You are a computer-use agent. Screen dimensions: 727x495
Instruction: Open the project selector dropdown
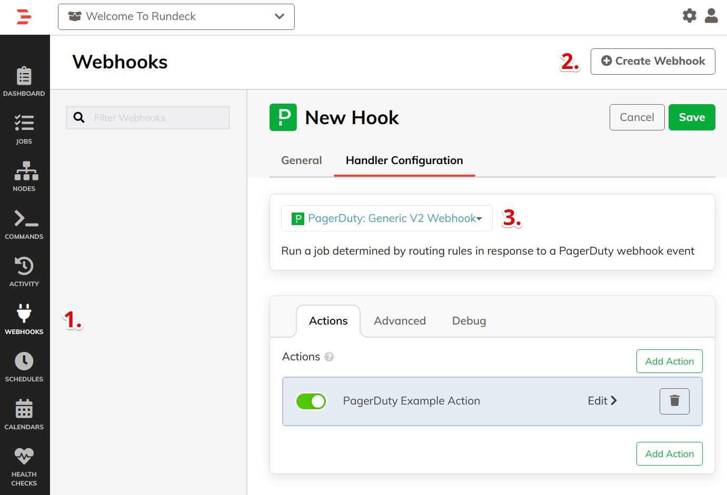click(176, 16)
